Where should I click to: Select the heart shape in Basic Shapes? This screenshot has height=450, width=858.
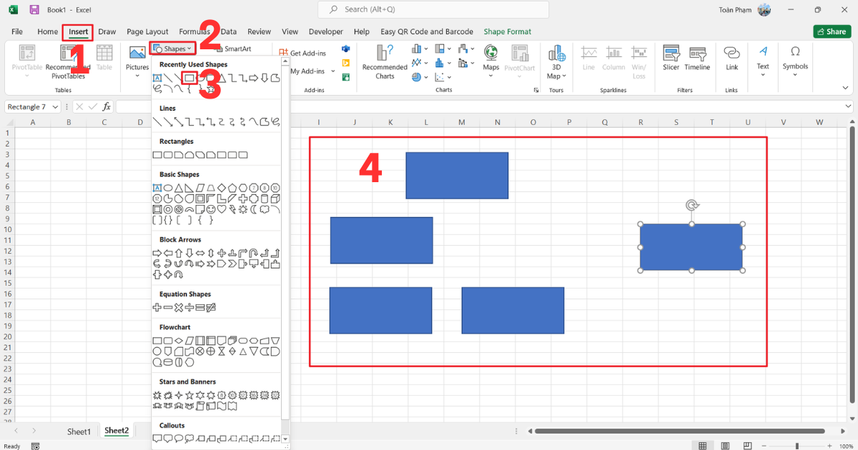[222, 209]
